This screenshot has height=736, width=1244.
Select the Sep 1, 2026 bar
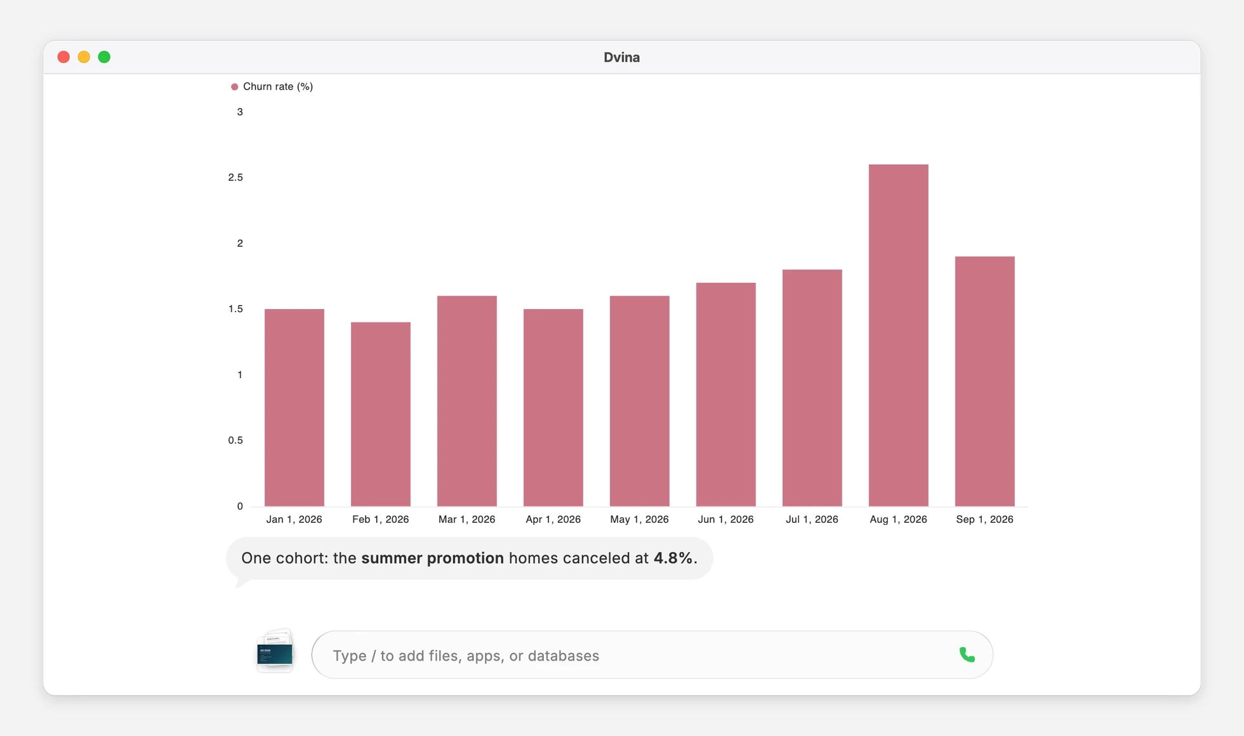(x=985, y=381)
